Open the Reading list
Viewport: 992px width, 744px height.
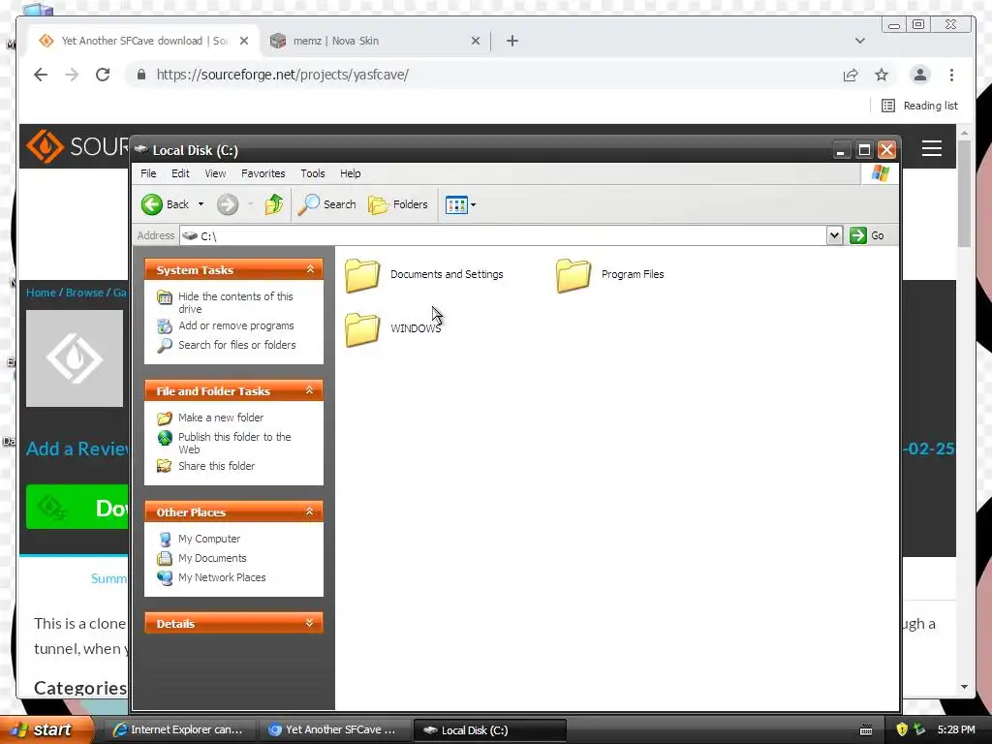tap(920, 106)
